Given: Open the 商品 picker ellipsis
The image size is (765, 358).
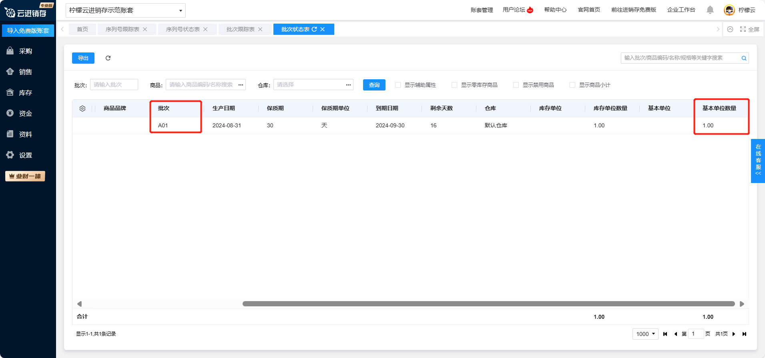Looking at the screenshot, I should (x=241, y=85).
